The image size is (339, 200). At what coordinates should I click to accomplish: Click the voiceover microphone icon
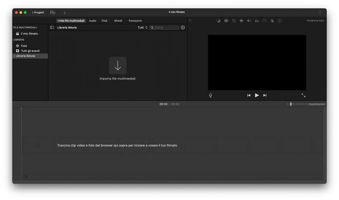210,95
